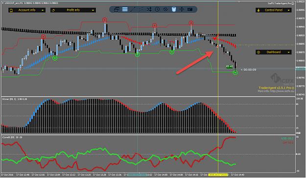Click the vertical move arrows icon
Screen dimensions: 306x178
pyautogui.click(x=182, y=9)
